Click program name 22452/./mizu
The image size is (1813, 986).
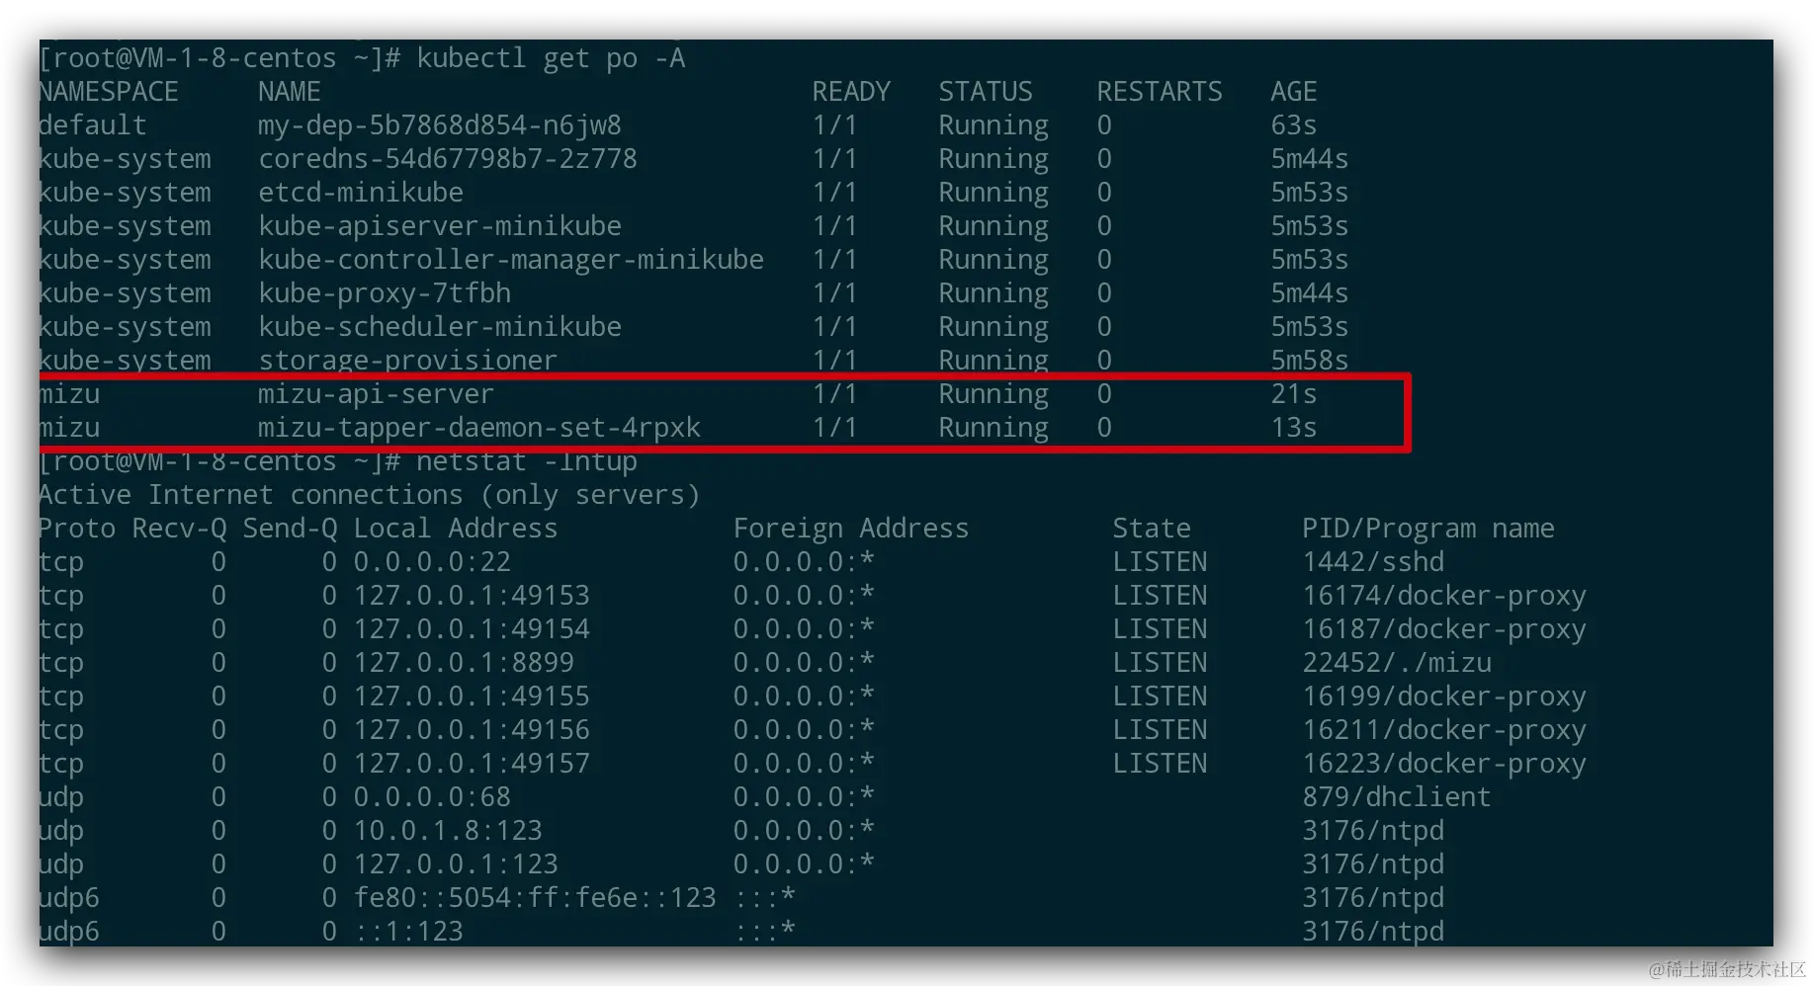click(x=1397, y=663)
